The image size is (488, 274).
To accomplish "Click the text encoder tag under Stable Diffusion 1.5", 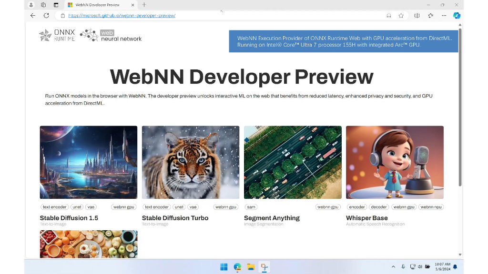I will [x=54, y=207].
